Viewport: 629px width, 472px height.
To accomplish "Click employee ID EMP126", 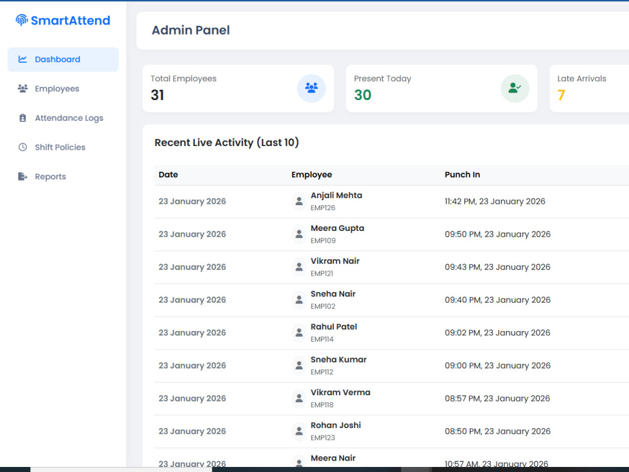I will pos(323,208).
